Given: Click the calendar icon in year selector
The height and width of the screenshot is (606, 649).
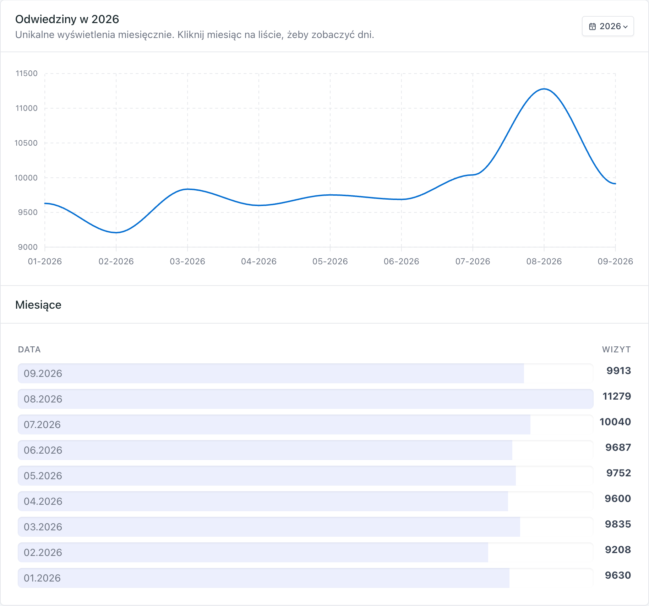Looking at the screenshot, I should pos(592,27).
